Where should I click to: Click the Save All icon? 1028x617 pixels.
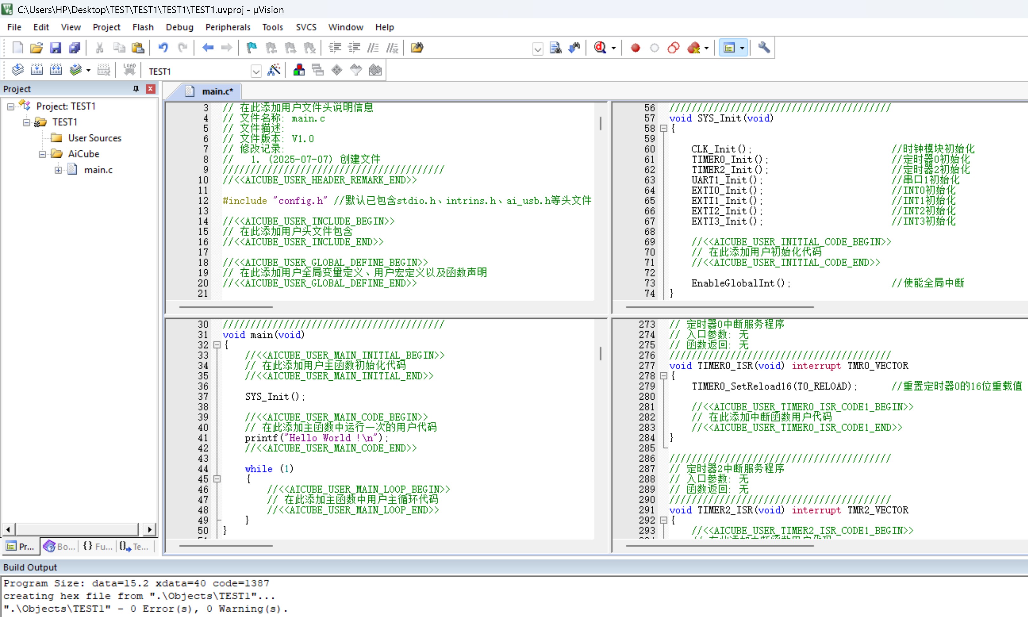(x=75, y=48)
